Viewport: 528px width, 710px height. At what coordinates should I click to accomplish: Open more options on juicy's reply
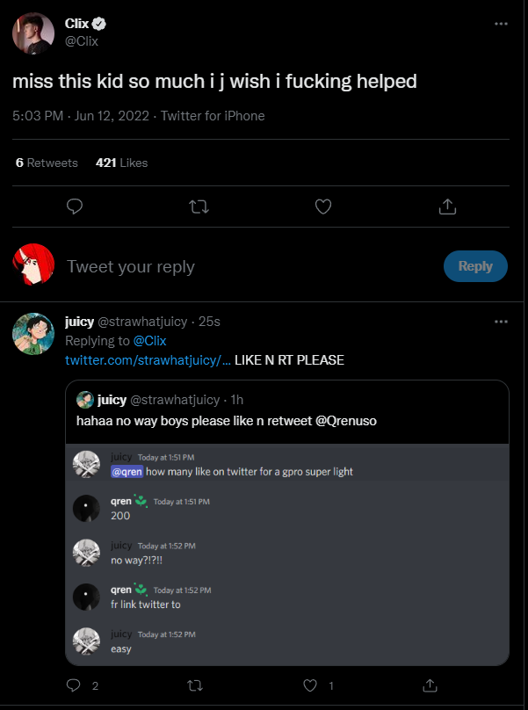(x=501, y=322)
